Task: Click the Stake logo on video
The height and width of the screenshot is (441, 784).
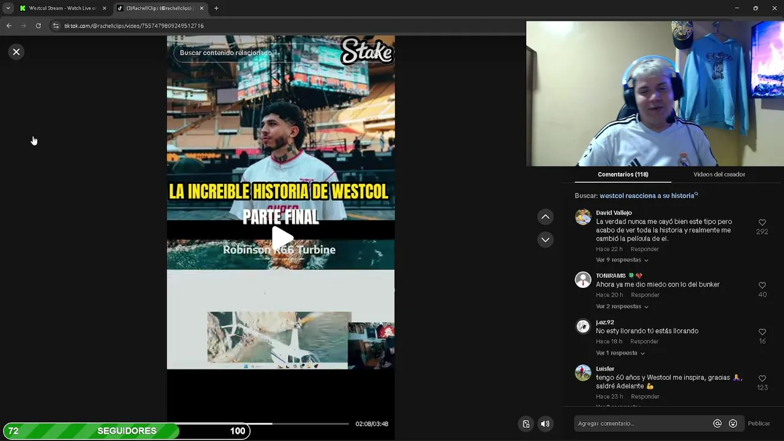Action: (x=366, y=51)
